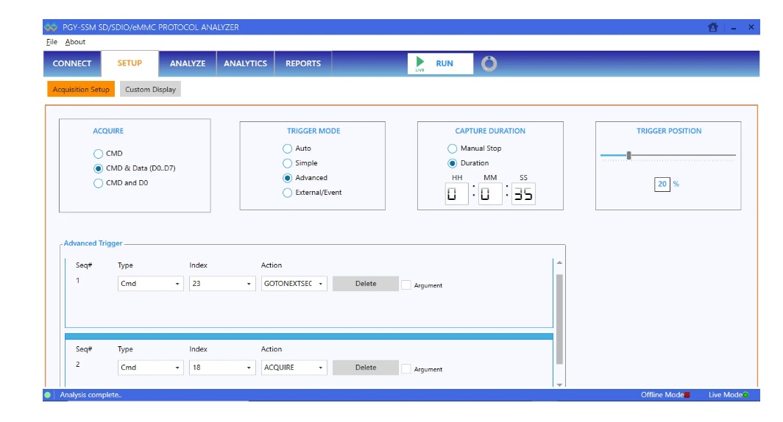Screen dimensions: 783x422
Task: Click the MM minutes duration field
Action: pos(490,193)
